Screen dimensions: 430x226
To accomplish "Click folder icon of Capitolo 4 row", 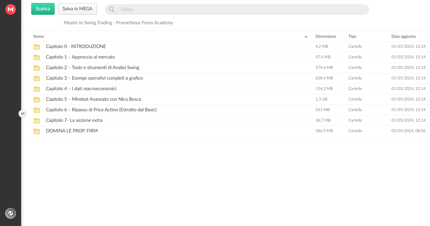I will [x=37, y=89].
